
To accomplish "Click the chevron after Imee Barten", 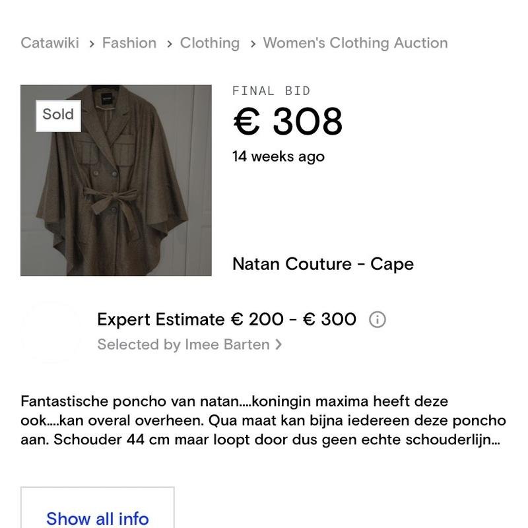I will coord(279,345).
